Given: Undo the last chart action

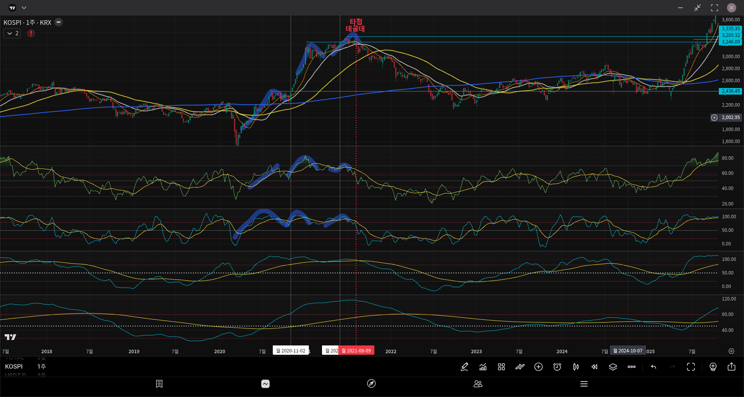Looking at the screenshot, I should (654, 367).
